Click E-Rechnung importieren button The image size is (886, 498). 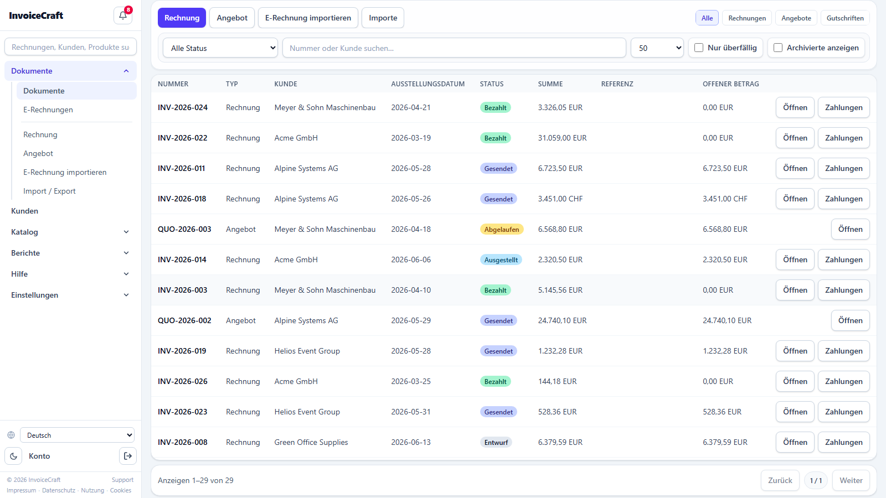tap(308, 18)
